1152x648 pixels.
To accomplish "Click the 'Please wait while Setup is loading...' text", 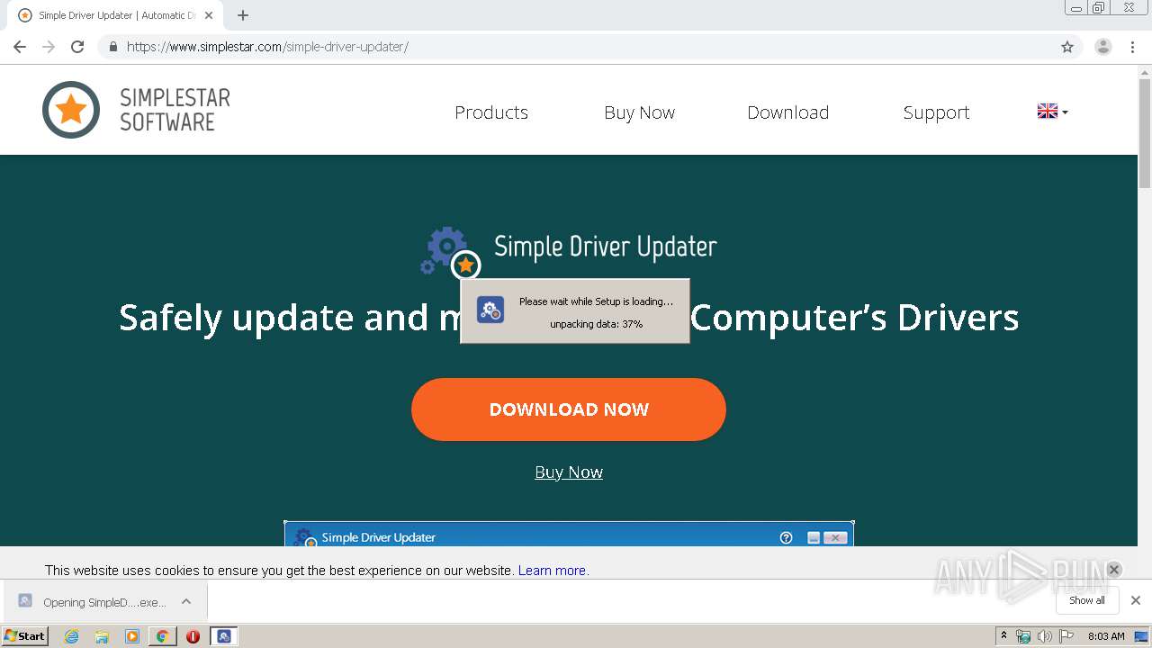I will click(x=596, y=301).
